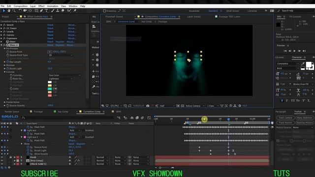Toggle Inverted checkbox for right eye 2 mask
This screenshot has width=315, height=177.
pos(83,137)
